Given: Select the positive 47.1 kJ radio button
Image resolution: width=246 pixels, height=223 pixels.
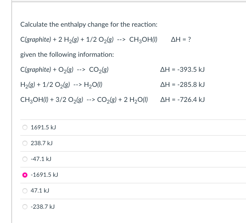Looking at the screenshot, I should 25,191.
